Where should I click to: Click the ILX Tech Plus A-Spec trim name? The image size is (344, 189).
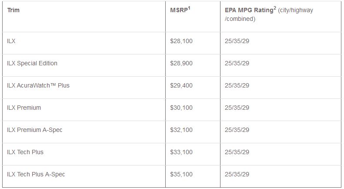pos(36,174)
